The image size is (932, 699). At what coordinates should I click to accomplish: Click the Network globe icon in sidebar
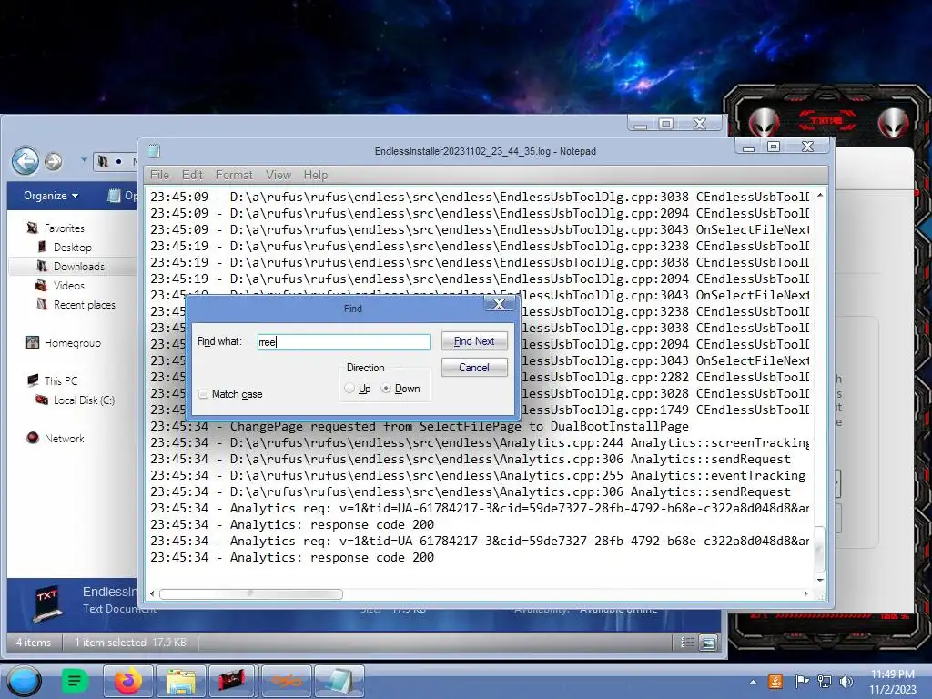pyautogui.click(x=33, y=438)
